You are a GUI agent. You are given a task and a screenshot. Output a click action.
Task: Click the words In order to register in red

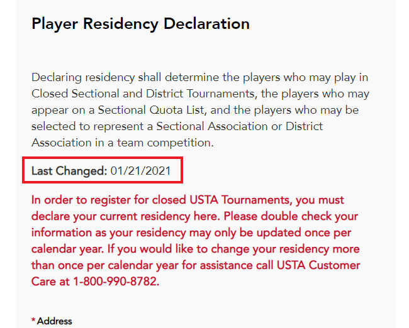coord(81,200)
